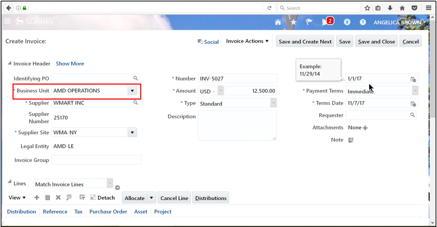Open the Invoice Actions dropdown
This screenshot has width=437, height=227.
(x=247, y=41)
